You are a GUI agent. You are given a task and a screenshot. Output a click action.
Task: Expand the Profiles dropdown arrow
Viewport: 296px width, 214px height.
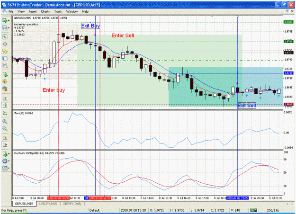pos(9,28)
